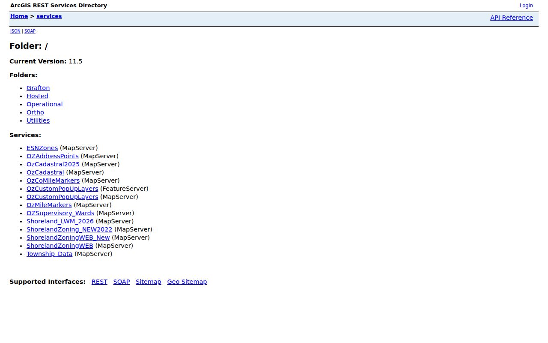Open OzCustomPopUpLayers MapServer service
Viewport: 548px width, 343px height.
(62, 197)
